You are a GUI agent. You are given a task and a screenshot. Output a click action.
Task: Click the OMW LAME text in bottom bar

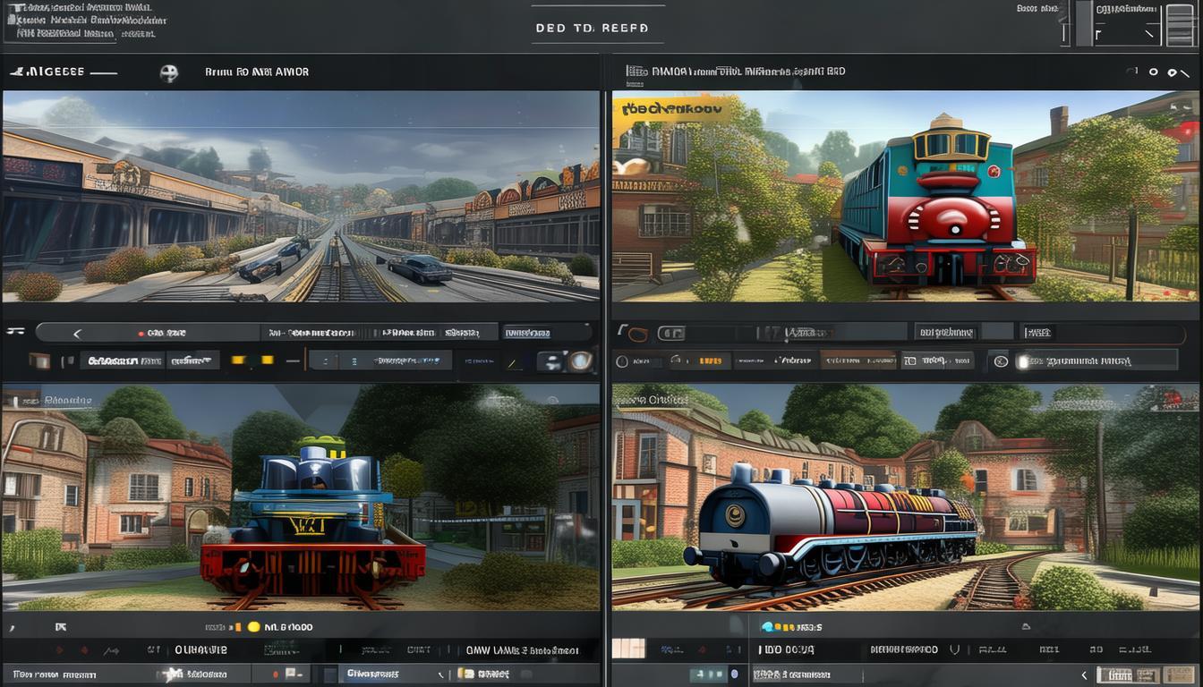(x=522, y=651)
